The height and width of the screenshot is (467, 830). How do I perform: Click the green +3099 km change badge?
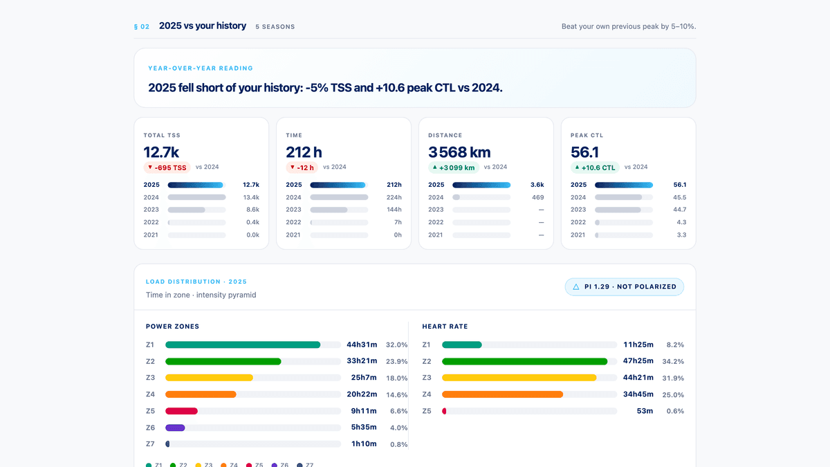[453, 167]
